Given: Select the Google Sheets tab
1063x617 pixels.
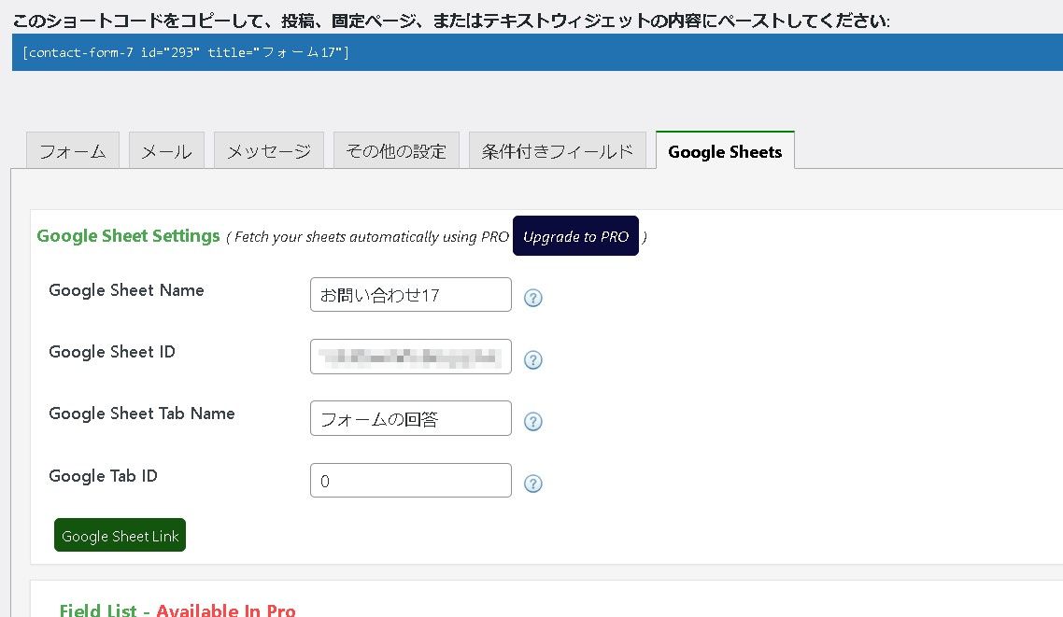Looking at the screenshot, I should click(x=725, y=151).
